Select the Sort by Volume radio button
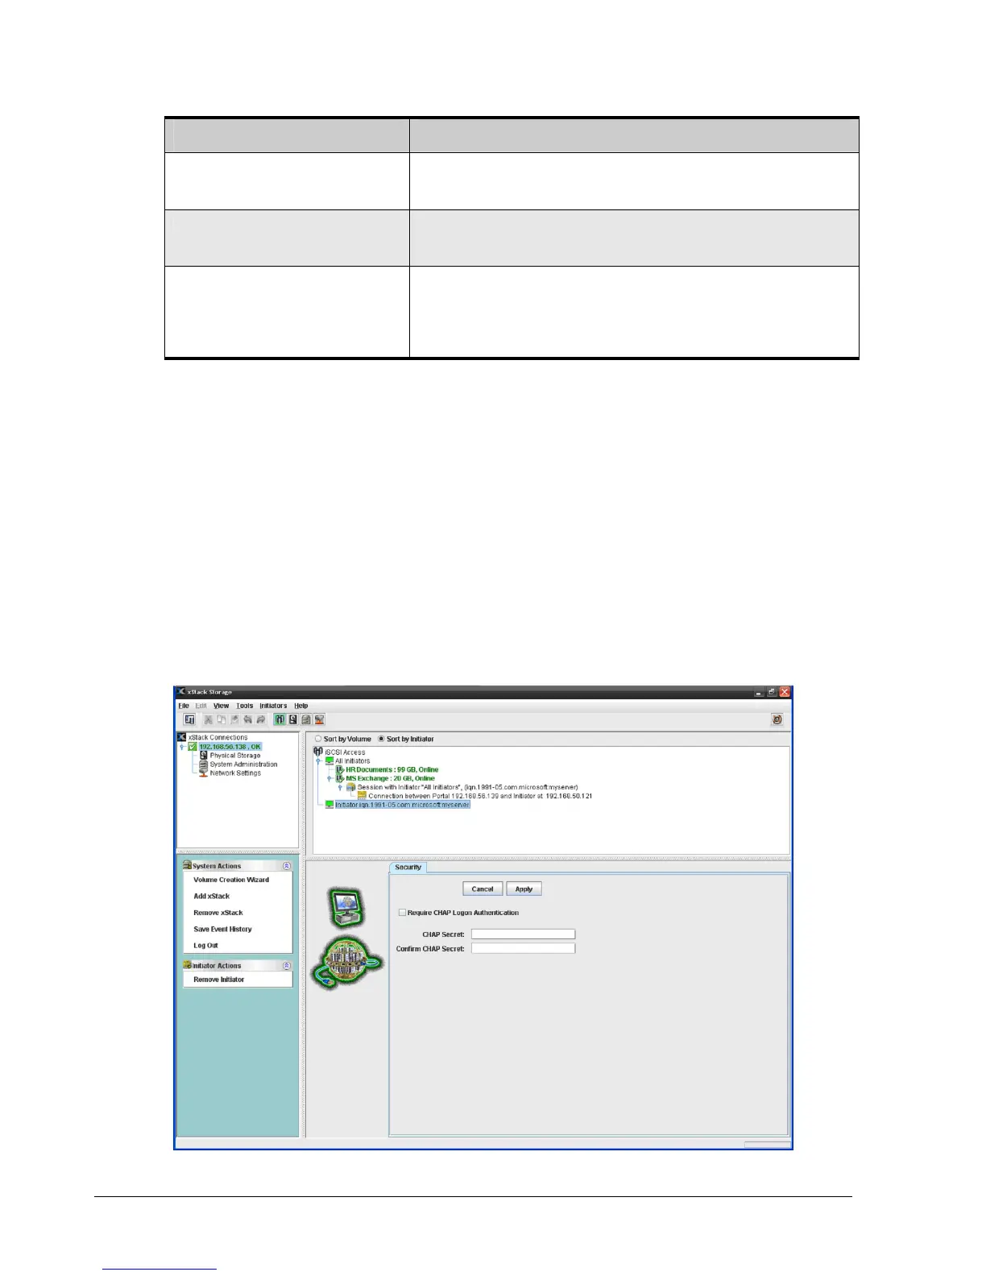This screenshot has width=986, height=1276. pos(317,739)
